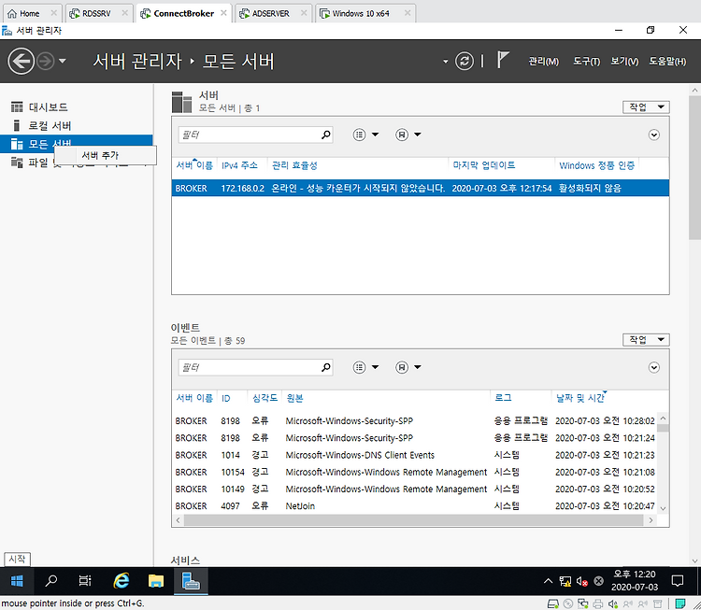Click the file and storage services icon
Image resolution: width=701 pixels, height=610 pixels.
coord(17,163)
